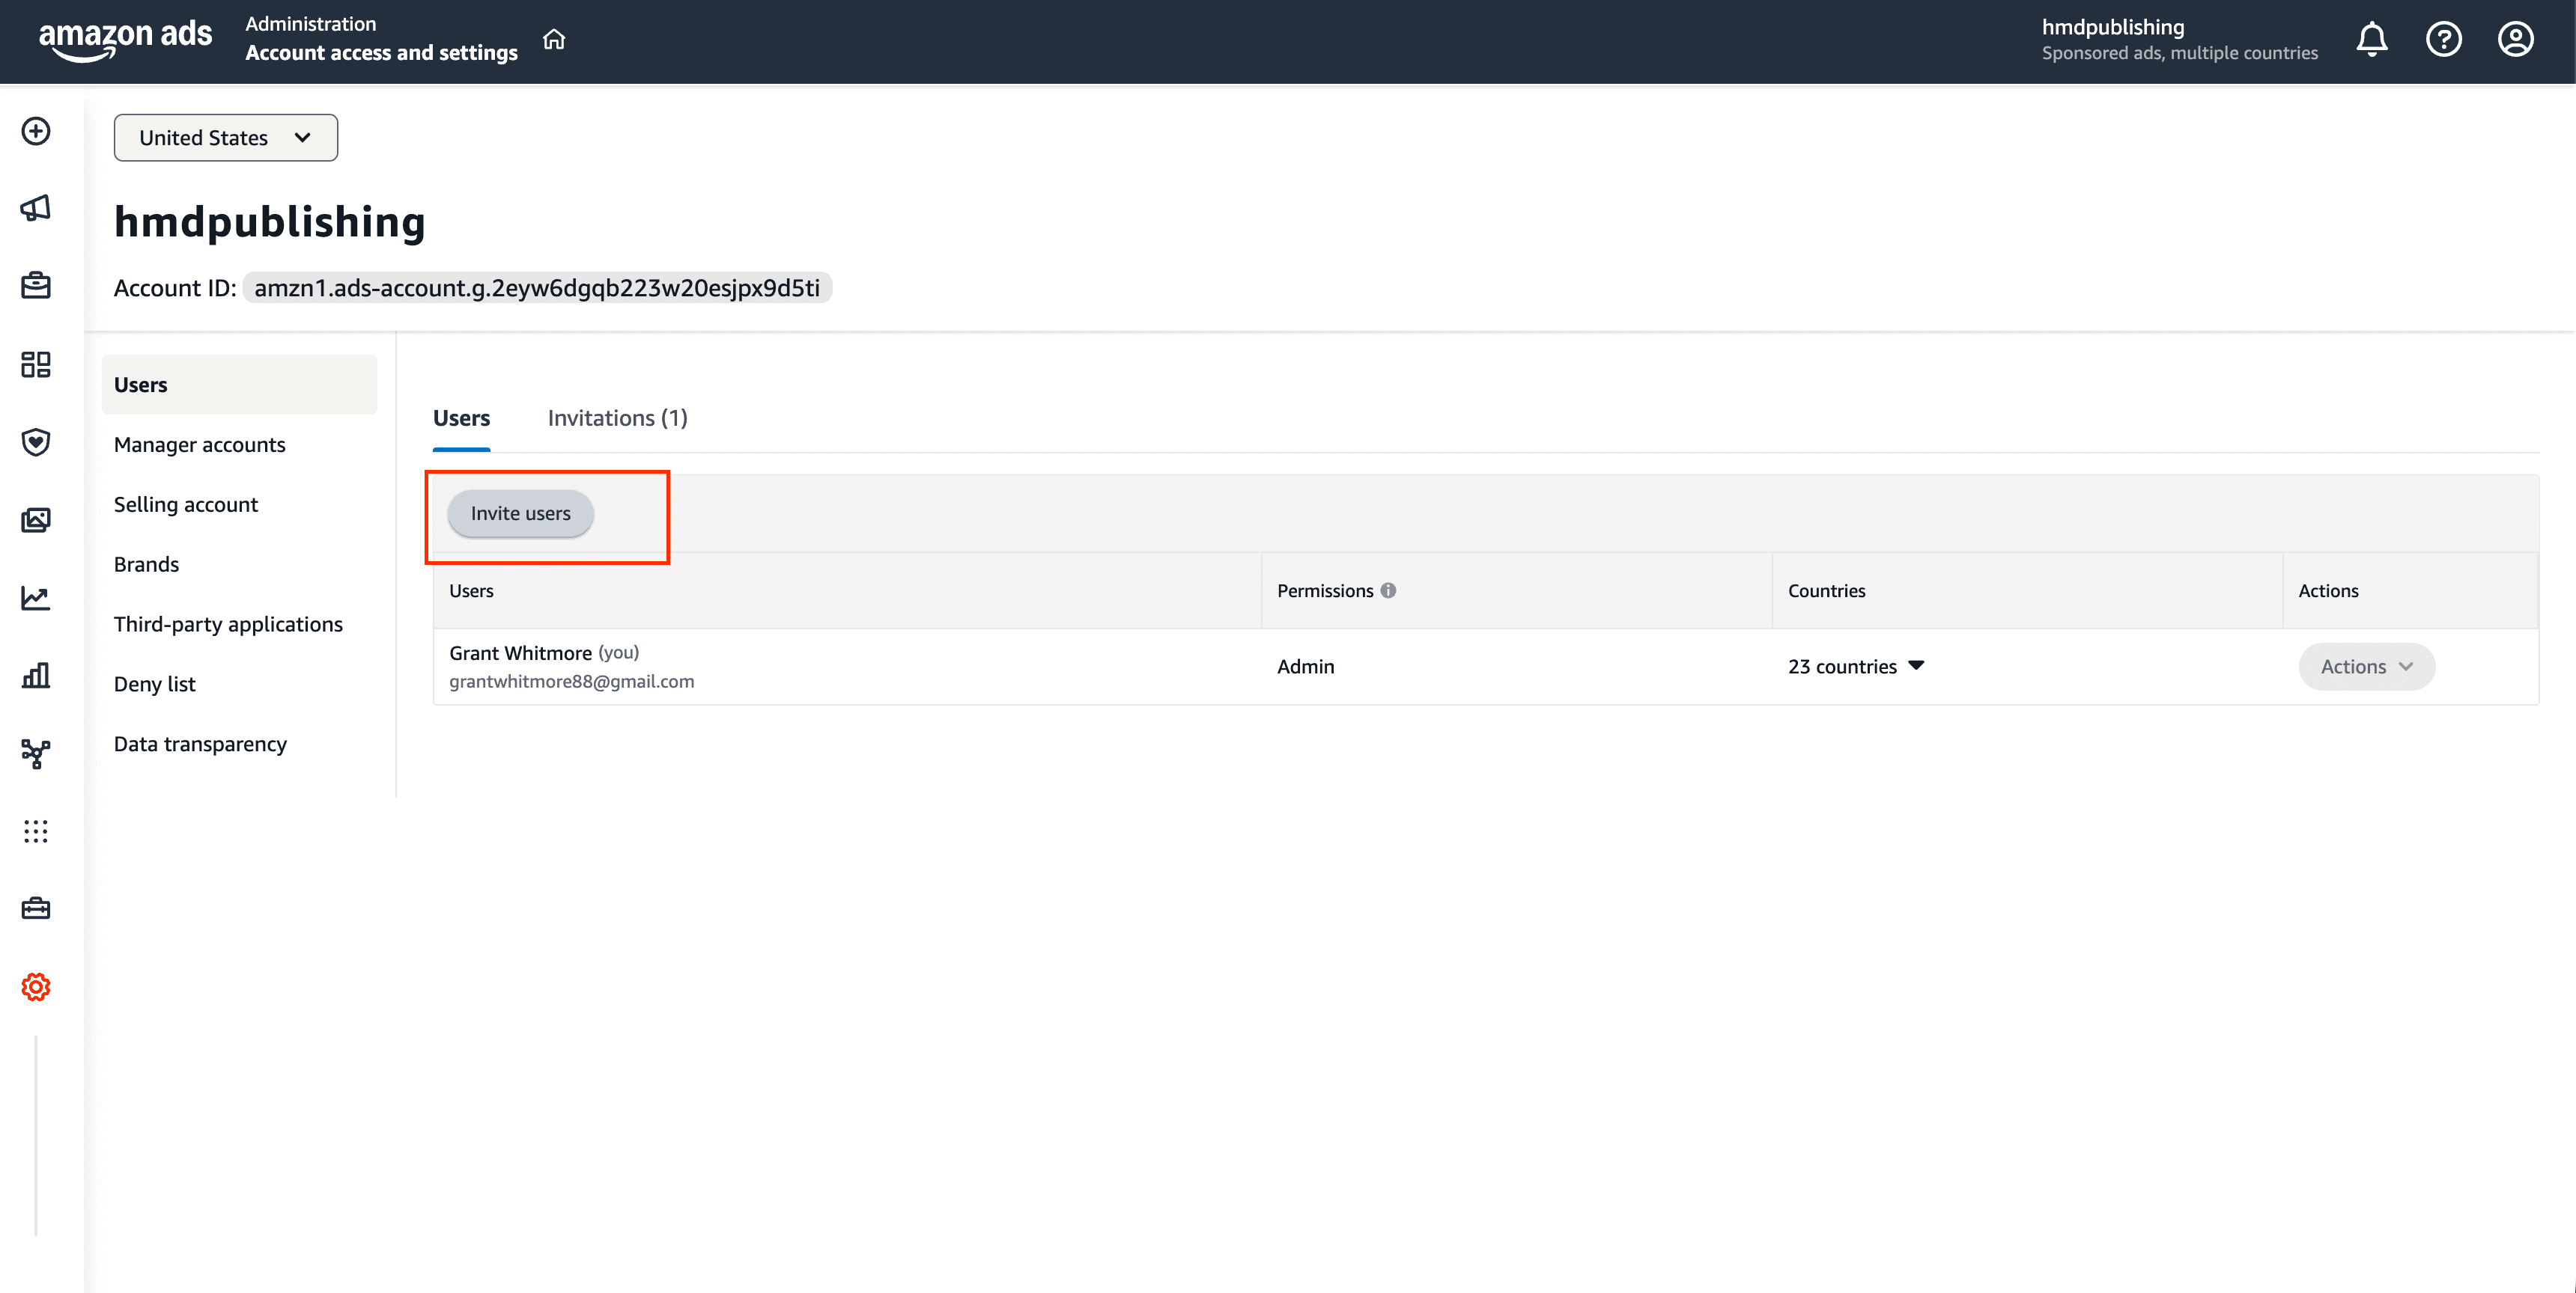The width and height of the screenshot is (2576, 1293).
Task: Click the help question mark icon
Action: 2444,39
